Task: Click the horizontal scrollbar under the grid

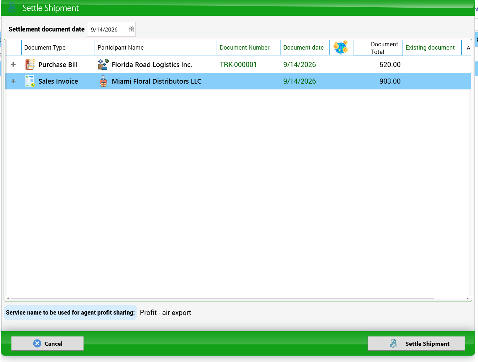Action: pyautogui.click(x=222, y=298)
